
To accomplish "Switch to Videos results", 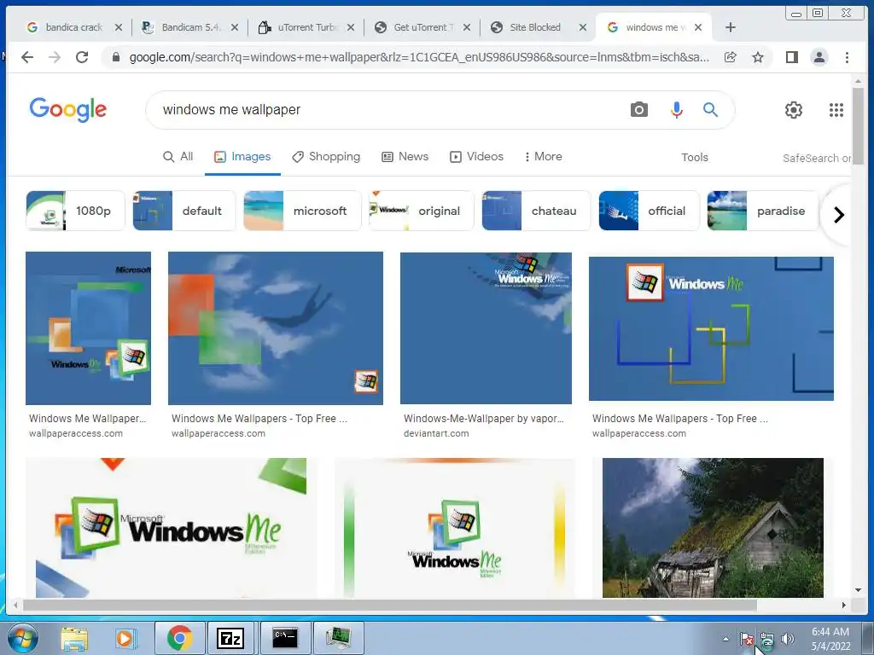I will click(x=476, y=157).
